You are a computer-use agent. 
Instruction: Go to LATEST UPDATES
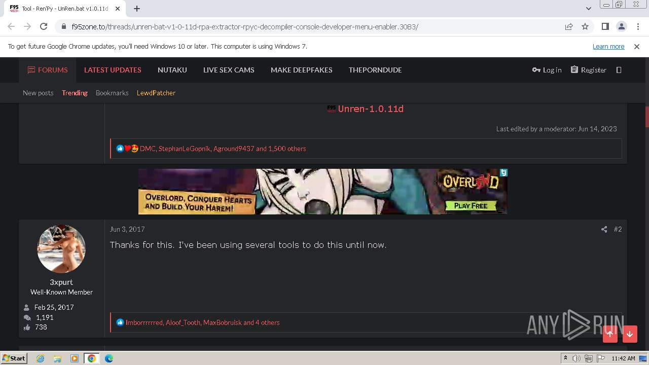(113, 70)
